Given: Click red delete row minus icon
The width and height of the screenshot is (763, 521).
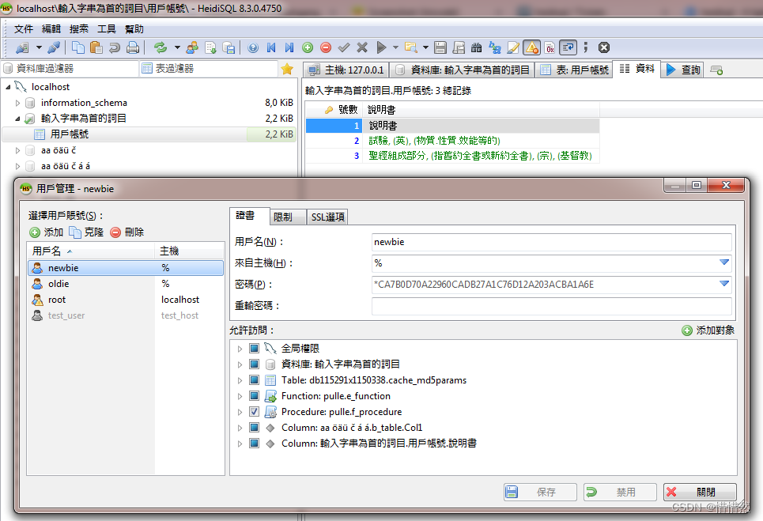Looking at the screenshot, I should pyautogui.click(x=326, y=47).
